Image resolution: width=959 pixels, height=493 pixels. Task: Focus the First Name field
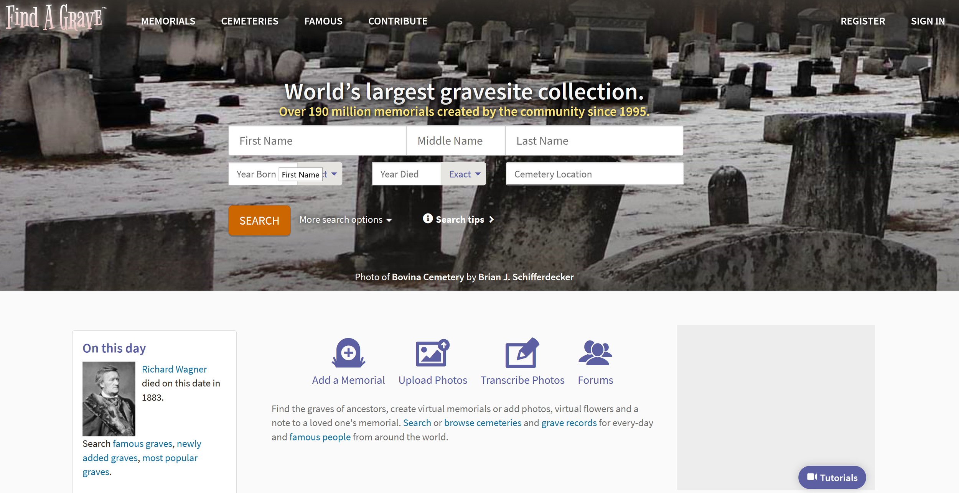click(317, 141)
